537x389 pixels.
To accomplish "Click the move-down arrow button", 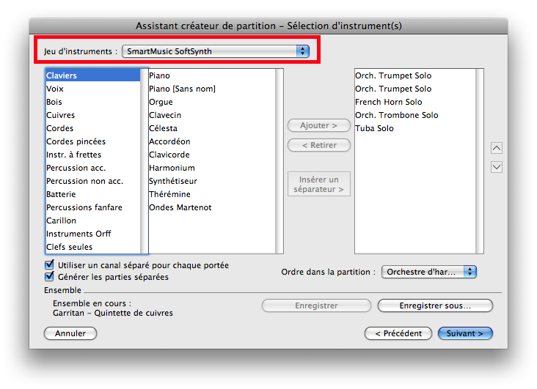I will tap(497, 167).
